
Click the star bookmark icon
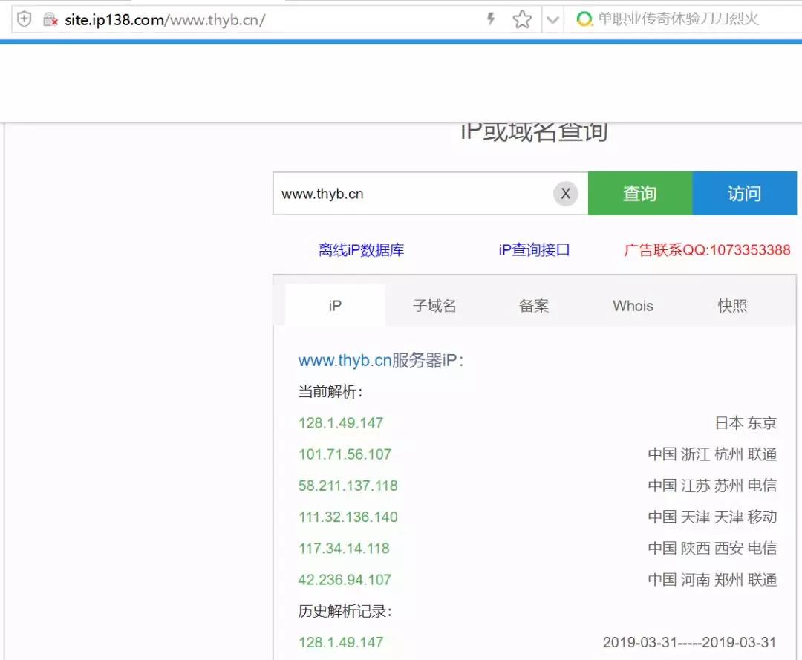pyautogui.click(x=521, y=19)
